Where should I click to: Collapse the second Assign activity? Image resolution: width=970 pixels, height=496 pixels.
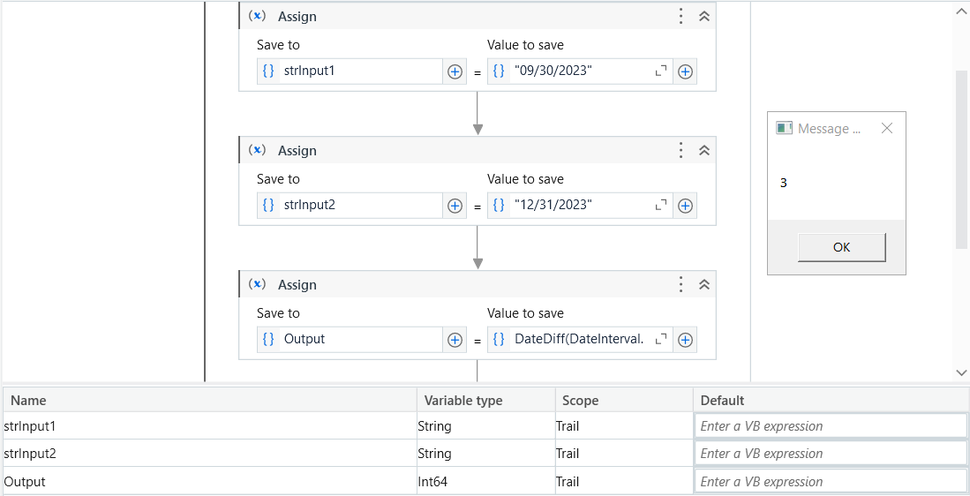[704, 150]
